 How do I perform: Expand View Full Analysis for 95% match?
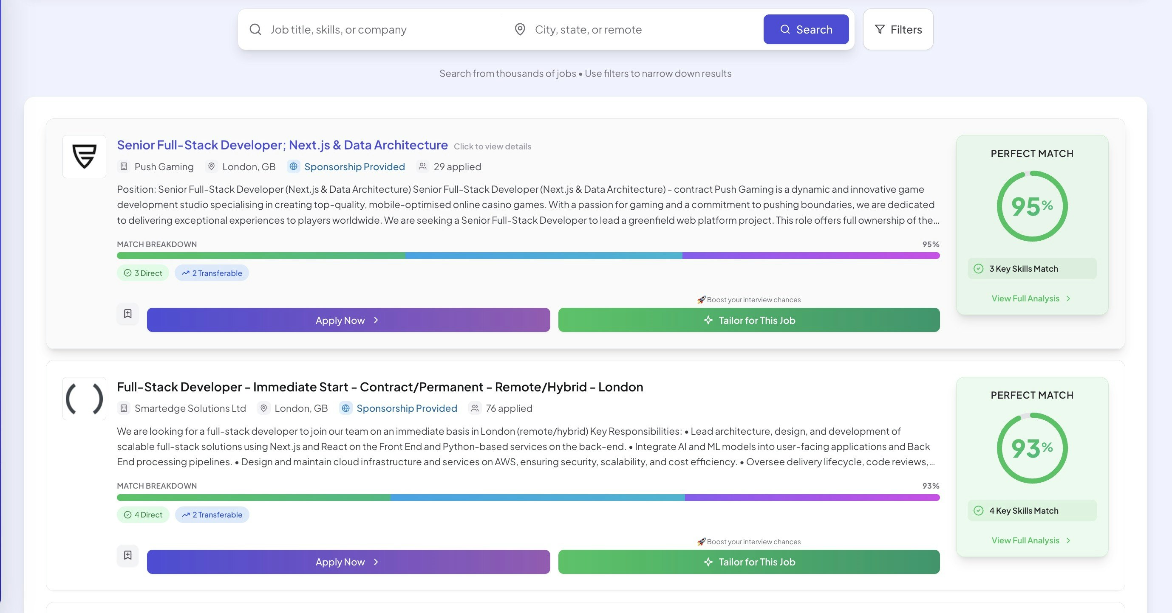point(1030,298)
